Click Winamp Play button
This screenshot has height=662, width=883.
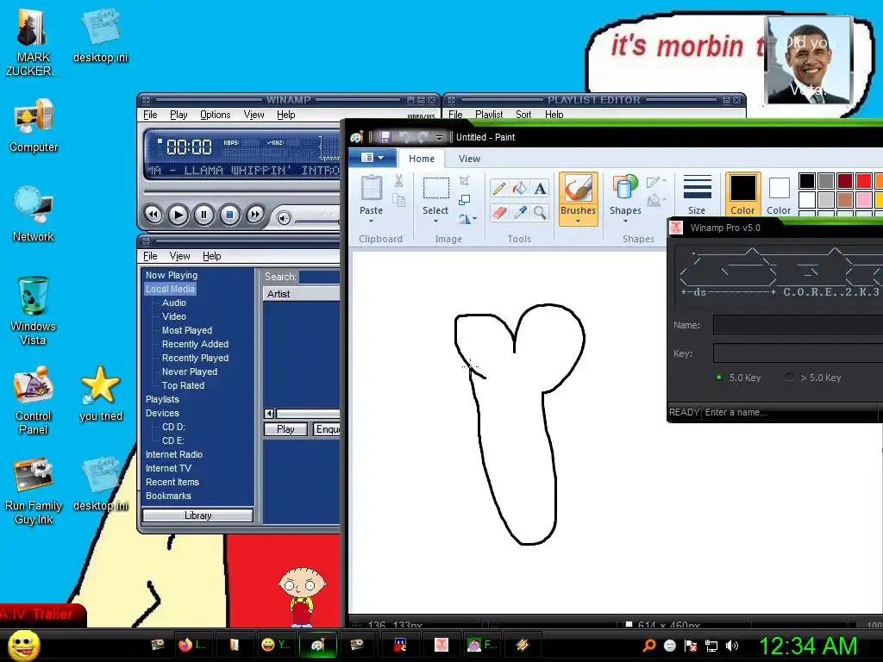coord(178,215)
